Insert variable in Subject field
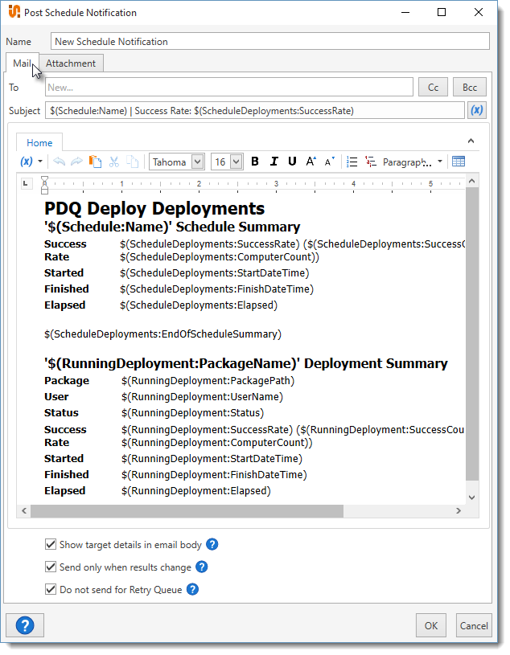 pos(477,110)
